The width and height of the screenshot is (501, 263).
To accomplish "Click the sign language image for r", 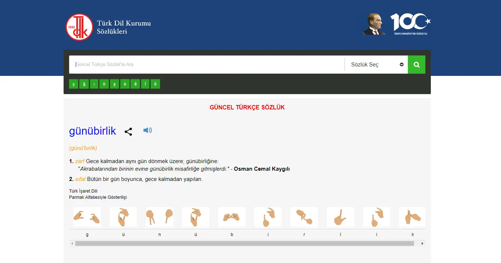I will pyautogui.click(x=304, y=217).
